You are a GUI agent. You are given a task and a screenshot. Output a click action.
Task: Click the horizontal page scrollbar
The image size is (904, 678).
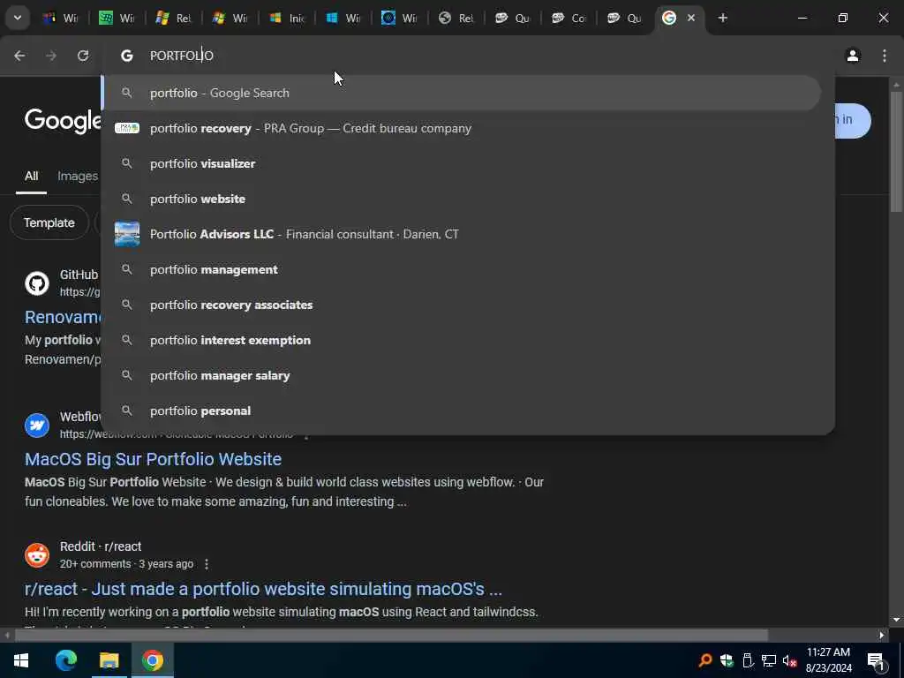(x=391, y=636)
